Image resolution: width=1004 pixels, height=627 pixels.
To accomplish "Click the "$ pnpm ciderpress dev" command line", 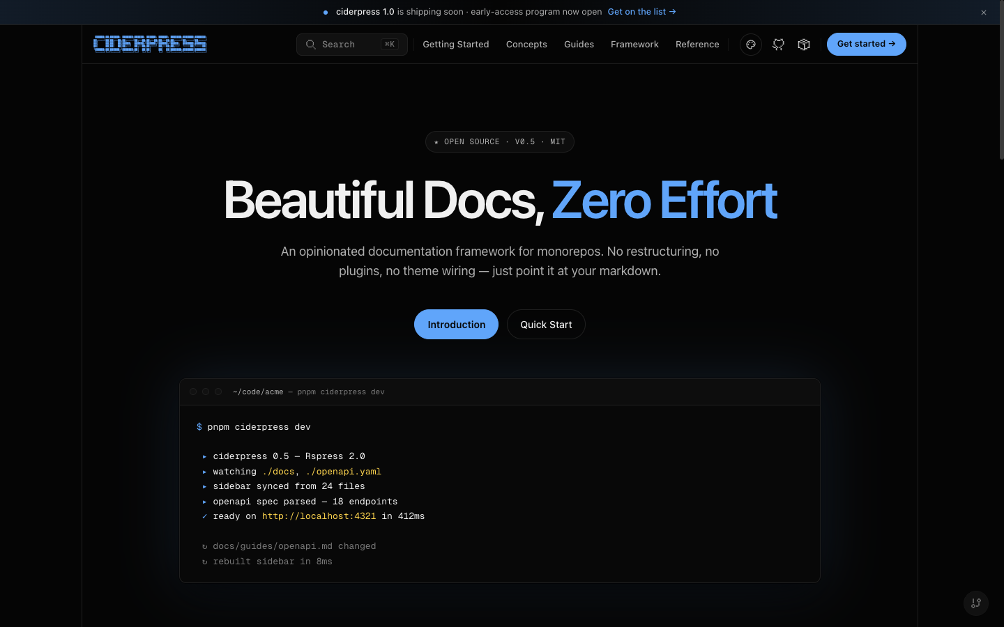I will coord(254,427).
